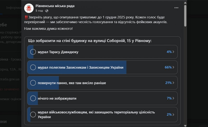Click the 66% result percentage label
208x127 pixels.
(x=168, y=67)
